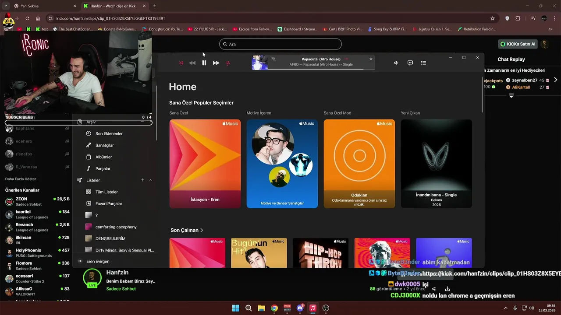Download the clip with the download icon
The width and height of the screenshot is (561, 315).
click(x=447, y=289)
